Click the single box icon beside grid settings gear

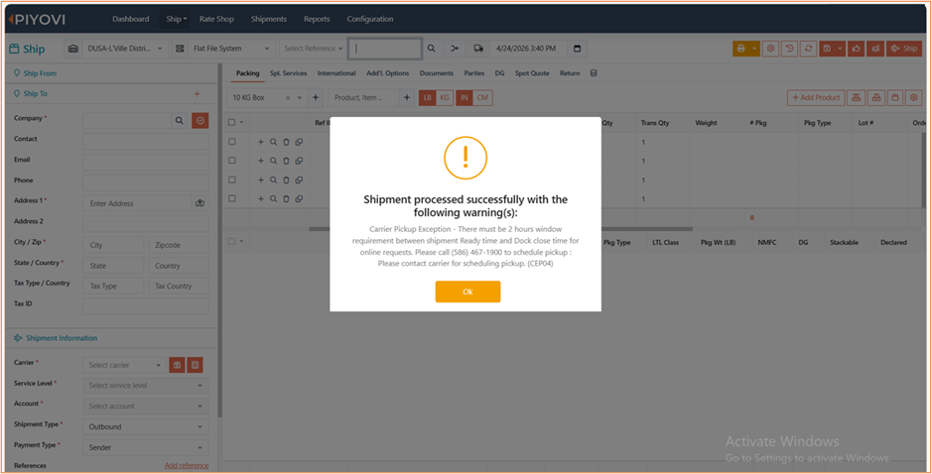(x=895, y=98)
